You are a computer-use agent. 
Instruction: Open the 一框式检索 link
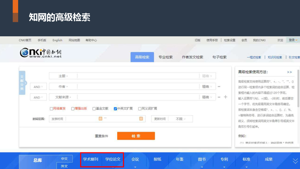click(x=254, y=57)
